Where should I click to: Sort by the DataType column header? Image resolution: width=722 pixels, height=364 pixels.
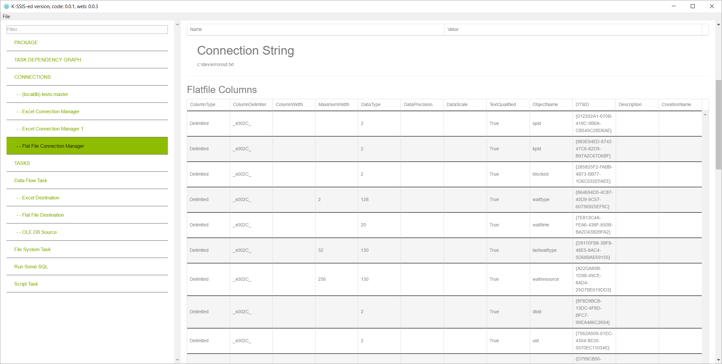click(371, 104)
